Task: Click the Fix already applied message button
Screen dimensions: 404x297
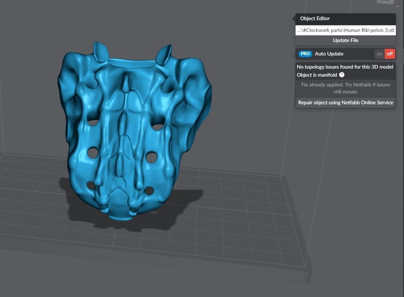Action: coord(345,88)
